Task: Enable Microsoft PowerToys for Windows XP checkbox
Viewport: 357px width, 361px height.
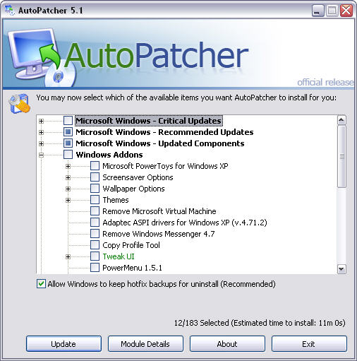Action: tap(95, 166)
